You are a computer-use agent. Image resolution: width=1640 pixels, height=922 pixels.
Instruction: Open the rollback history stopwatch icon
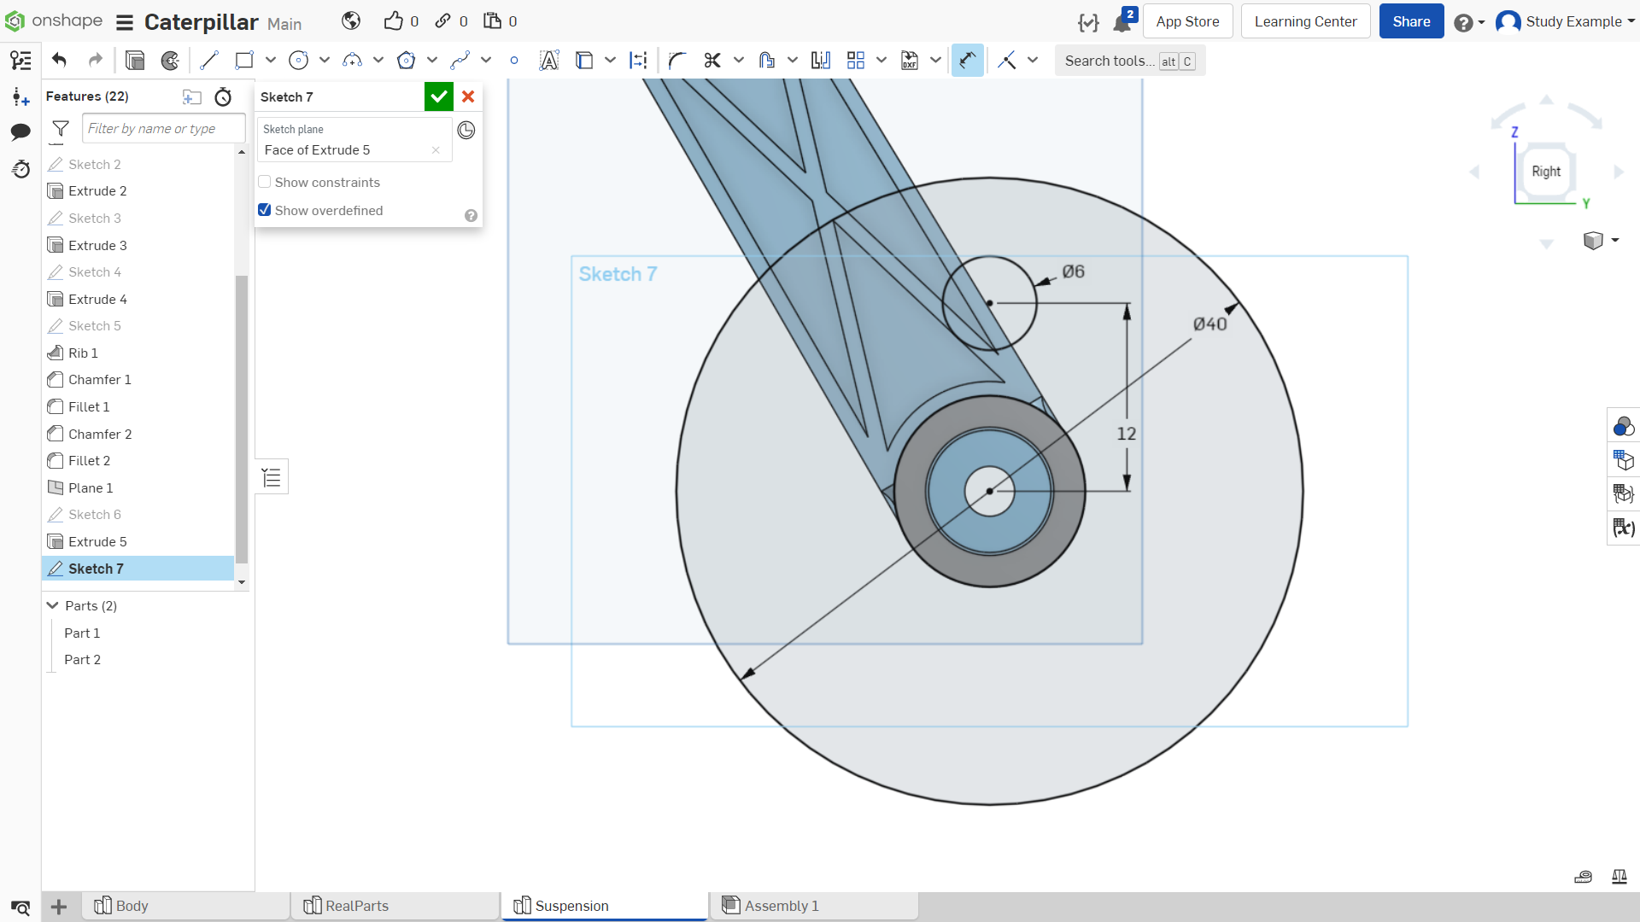pos(223,96)
